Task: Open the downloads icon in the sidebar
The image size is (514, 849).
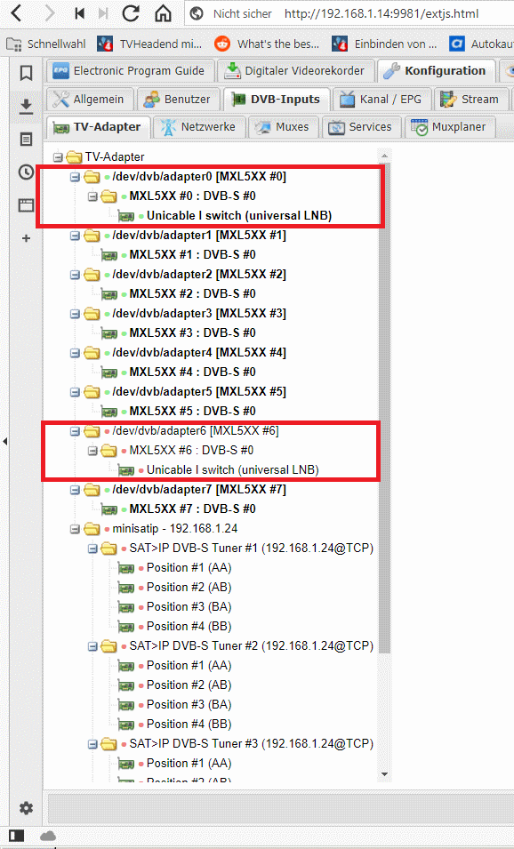Action: point(26,107)
